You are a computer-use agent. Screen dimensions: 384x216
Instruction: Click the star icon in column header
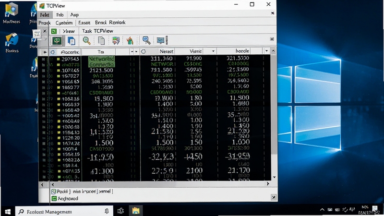45,52
